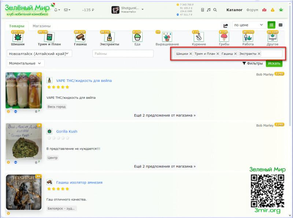
Task: Switch to the Магазины tab
Action: (x=41, y=26)
